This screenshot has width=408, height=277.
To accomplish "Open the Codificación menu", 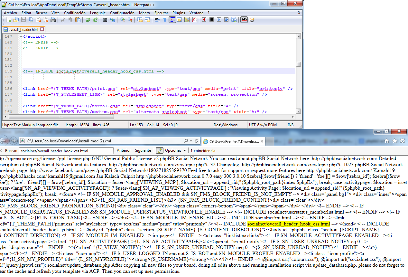I will pyautogui.click(x=75, y=13).
